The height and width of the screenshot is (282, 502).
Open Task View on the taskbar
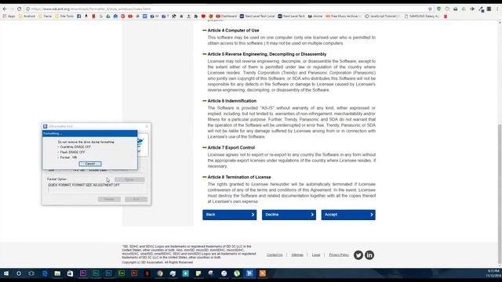(x=31, y=273)
